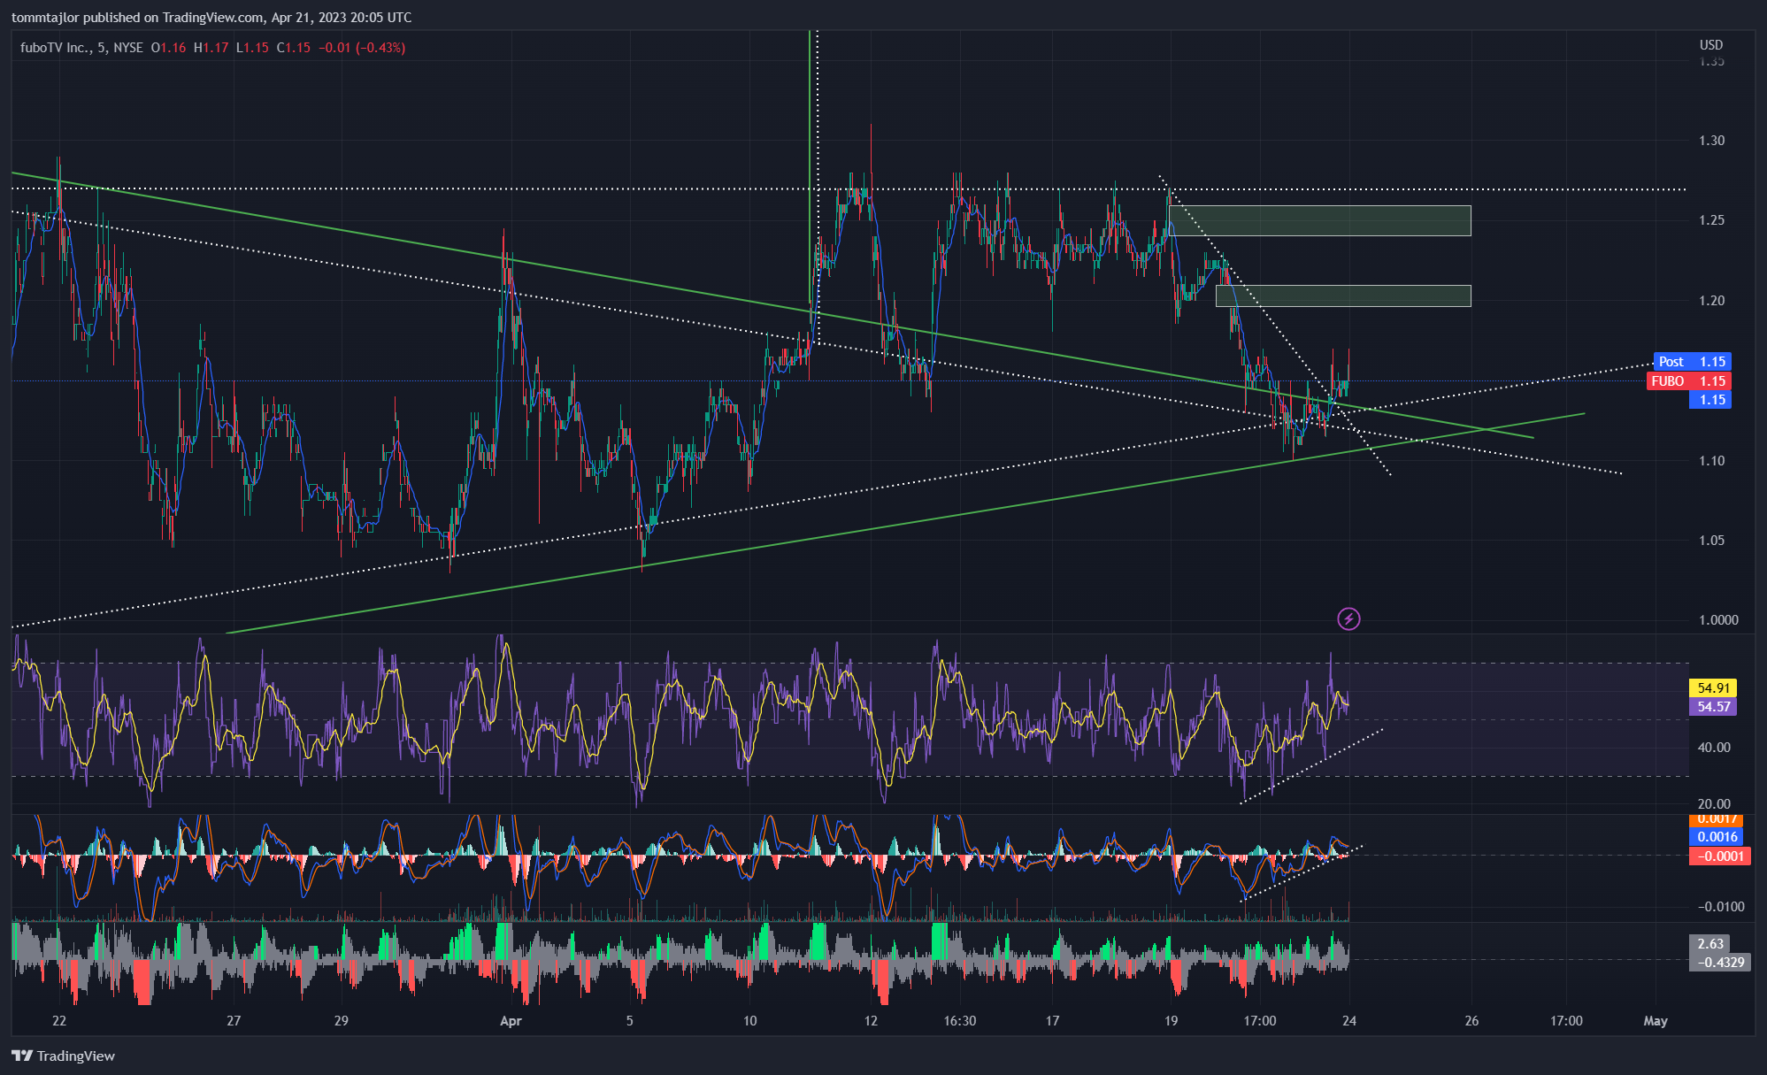Click the 26 date label on time axis
The height and width of the screenshot is (1075, 1767).
1471,1021
